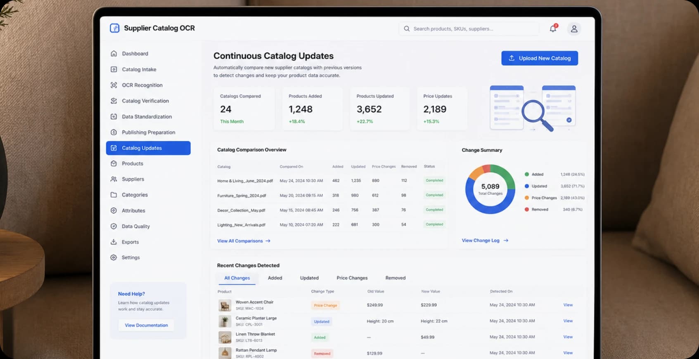Click the Catalogs Compared 24 card
The image size is (699, 359).
(244, 109)
